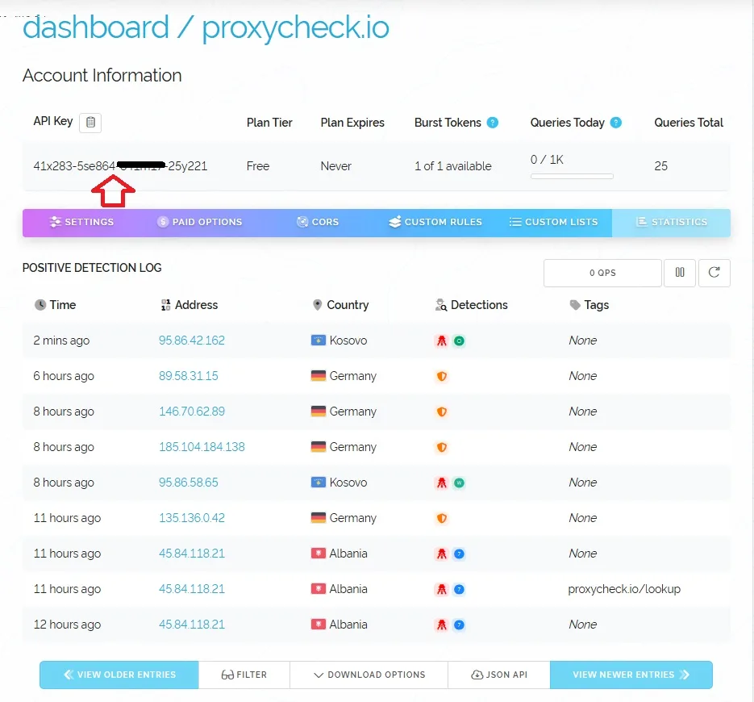Click the Tags column header
754x702 pixels.
point(589,305)
